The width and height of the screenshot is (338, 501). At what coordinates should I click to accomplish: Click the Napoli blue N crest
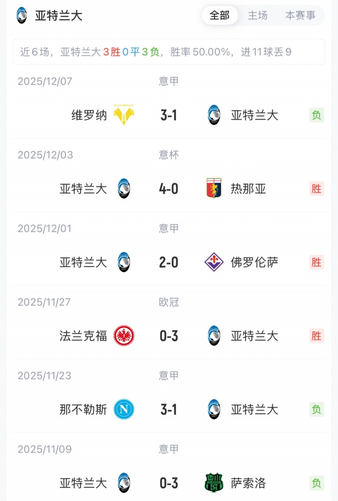point(124,409)
